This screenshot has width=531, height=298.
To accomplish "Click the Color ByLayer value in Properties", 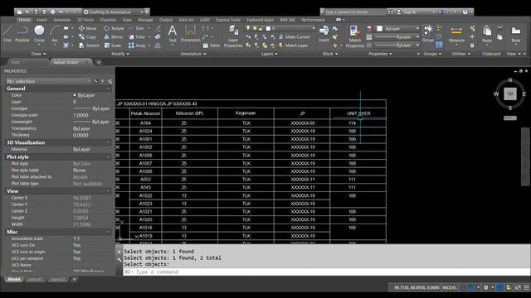I will (86, 95).
